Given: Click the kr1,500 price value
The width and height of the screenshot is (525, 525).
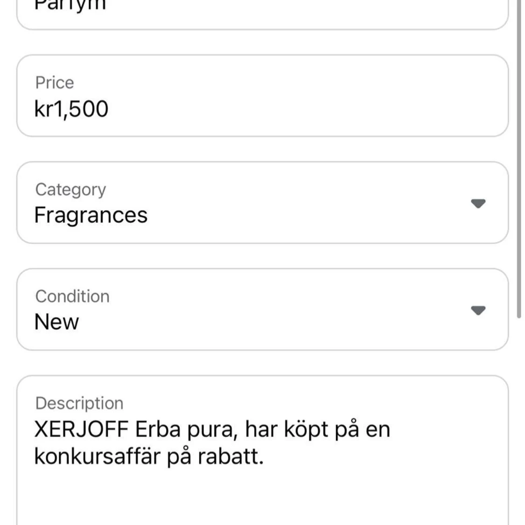Looking at the screenshot, I should coord(71,109).
